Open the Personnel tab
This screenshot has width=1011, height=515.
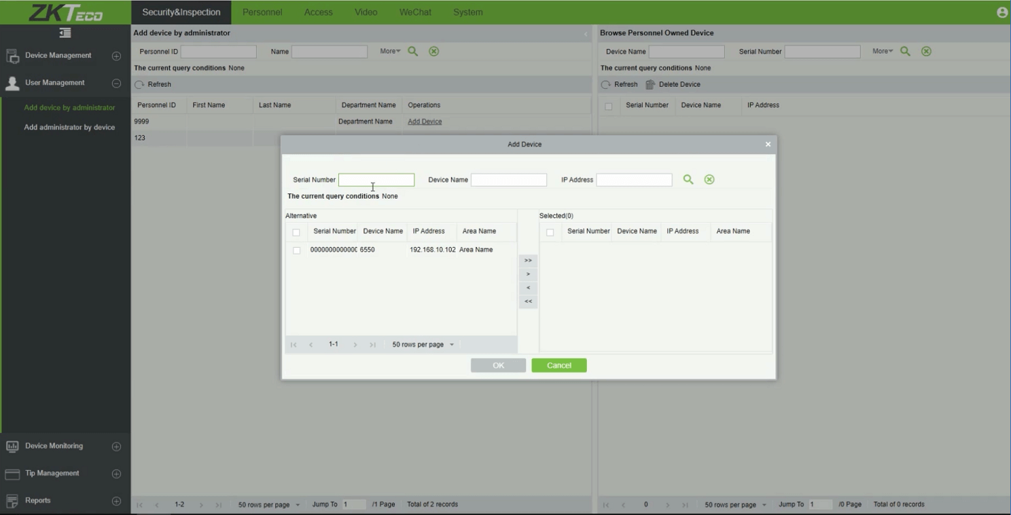coord(262,12)
